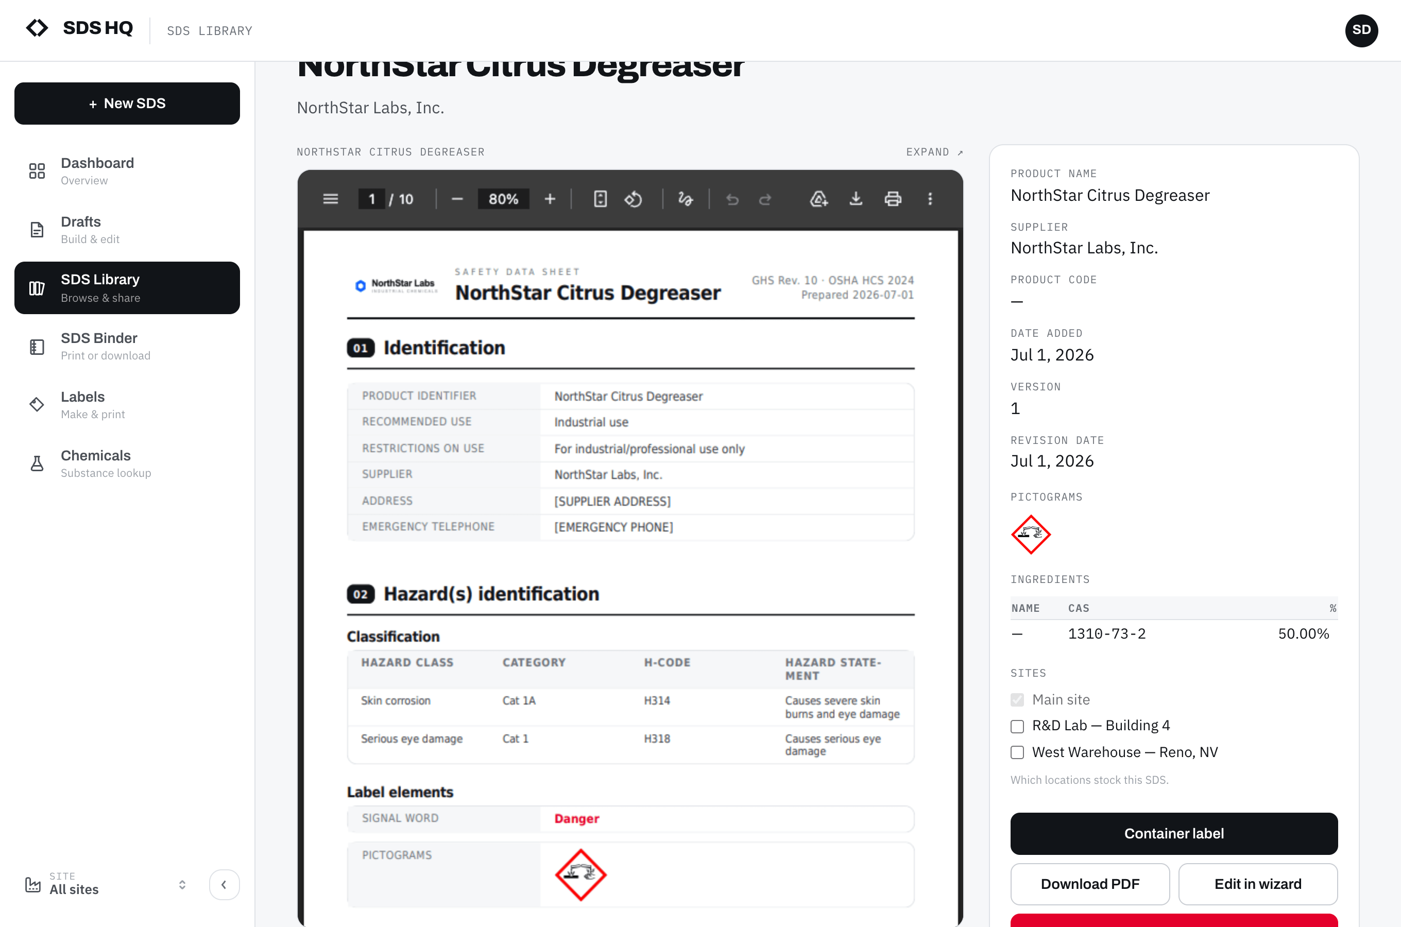Check West Warehouse — Reno, NV box

coord(1017,752)
